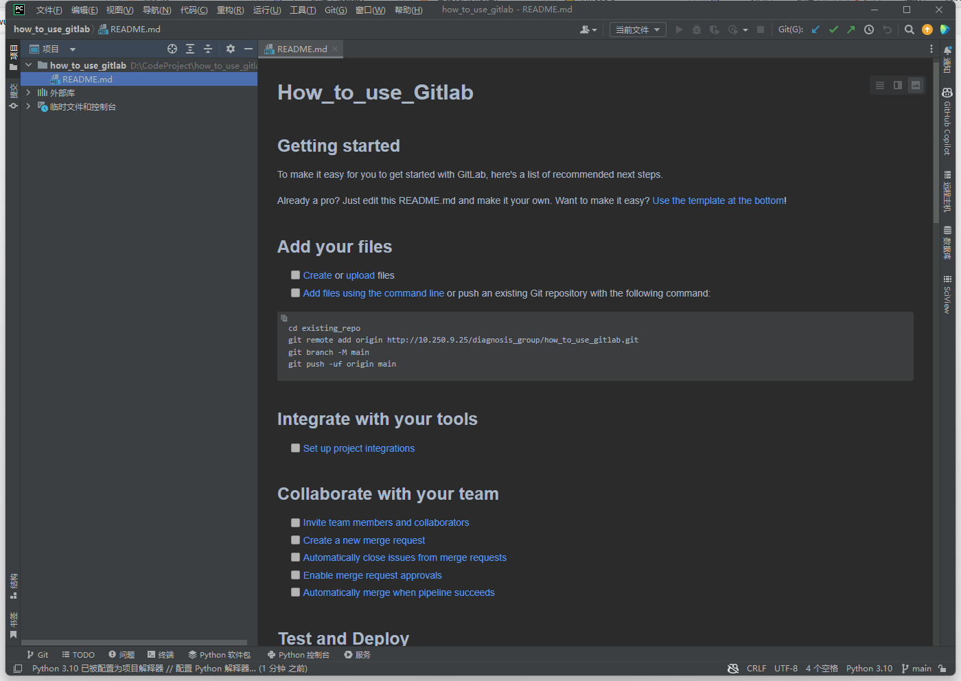
Task: Open the 项目 view dropdown arrow
Action: click(x=72, y=49)
